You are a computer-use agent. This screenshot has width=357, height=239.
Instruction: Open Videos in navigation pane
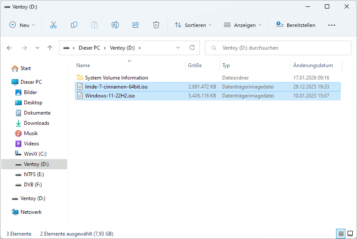click(31, 144)
